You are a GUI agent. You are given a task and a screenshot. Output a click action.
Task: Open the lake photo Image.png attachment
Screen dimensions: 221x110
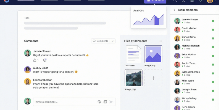(133, 78)
